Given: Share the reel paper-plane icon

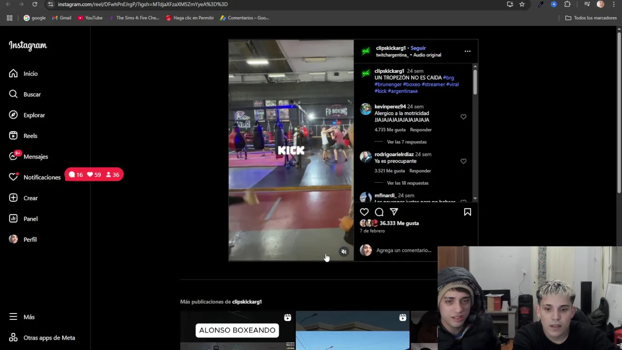Looking at the screenshot, I should tap(394, 212).
